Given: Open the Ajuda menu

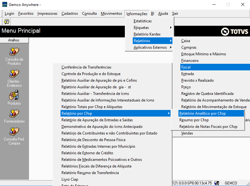Looking at the screenshot, I should pos(163,14).
